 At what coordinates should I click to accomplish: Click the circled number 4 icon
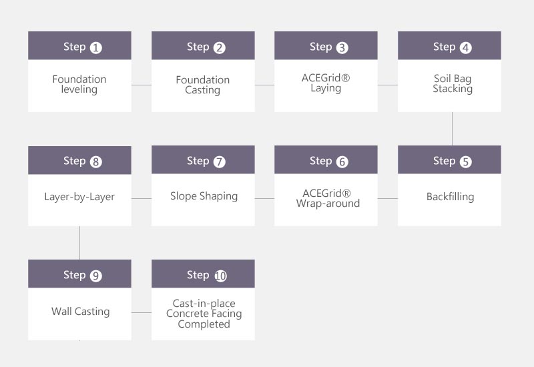(465, 47)
